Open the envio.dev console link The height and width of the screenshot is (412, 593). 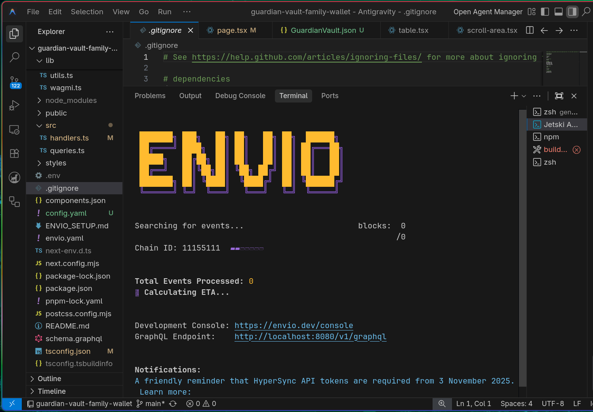coord(294,325)
